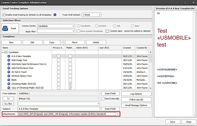Click the A A A New Template document icon
197x126 pixels.
click(x=9, y=56)
